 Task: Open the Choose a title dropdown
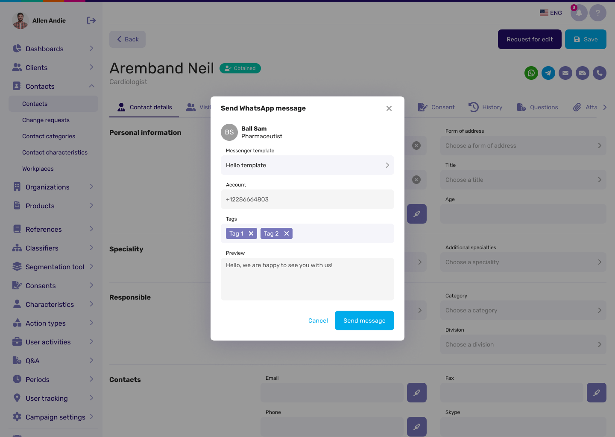(523, 180)
